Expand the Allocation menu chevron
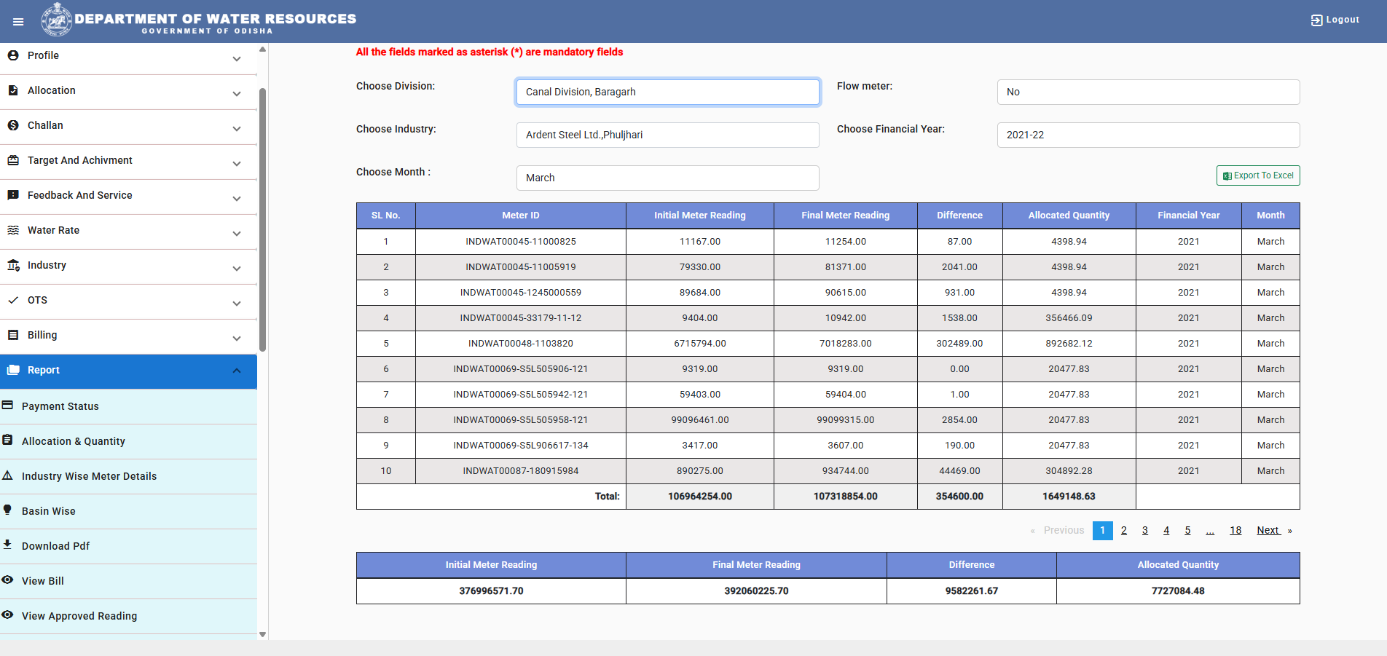This screenshot has width=1387, height=656. 237,94
